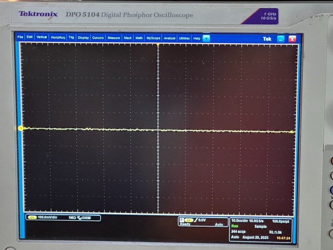
Task: Click the August 20, 2025 date readout
Action: tap(256, 237)
